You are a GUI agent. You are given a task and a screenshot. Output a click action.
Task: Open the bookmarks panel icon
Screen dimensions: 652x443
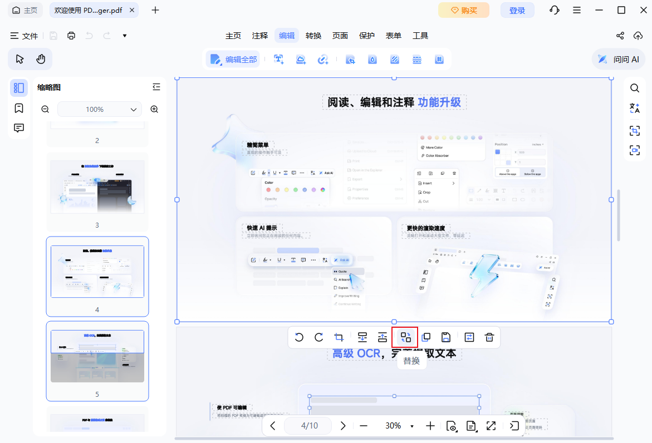(x=19, y=109)
